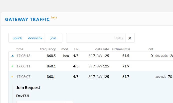
Task: Click the Gateway Traffic section title
Action: (27, 19)
